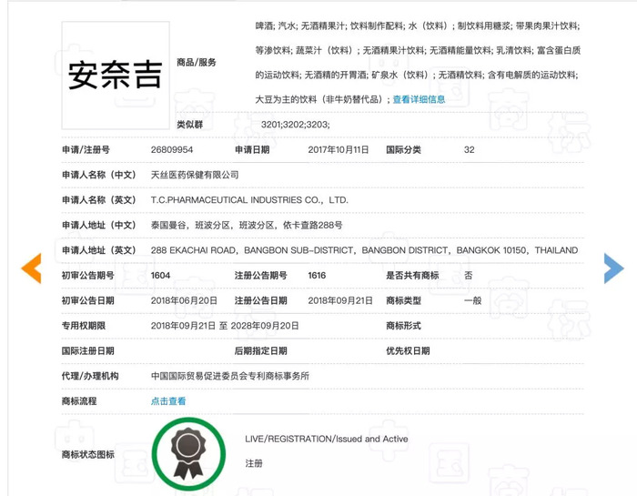Select preliminary announcement issue 1604

pyautogui.click(x=160, y=276)
